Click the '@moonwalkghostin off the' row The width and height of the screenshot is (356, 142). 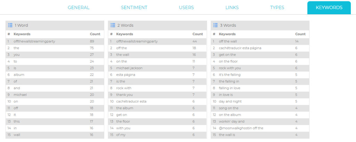[260, 128]
